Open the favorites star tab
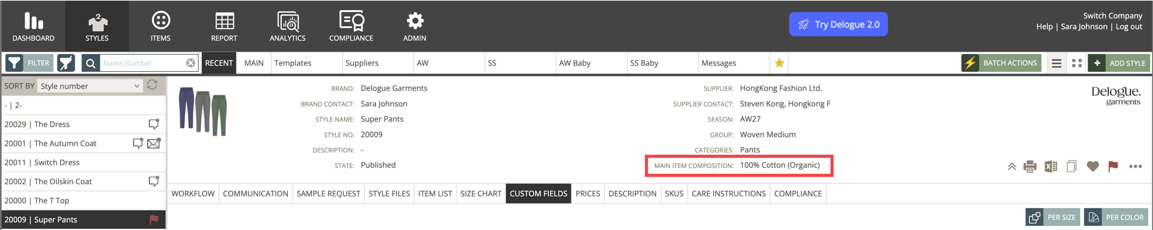Image resolution: width=1153 pixels, height=230 pixels. (x=779, y=63)
